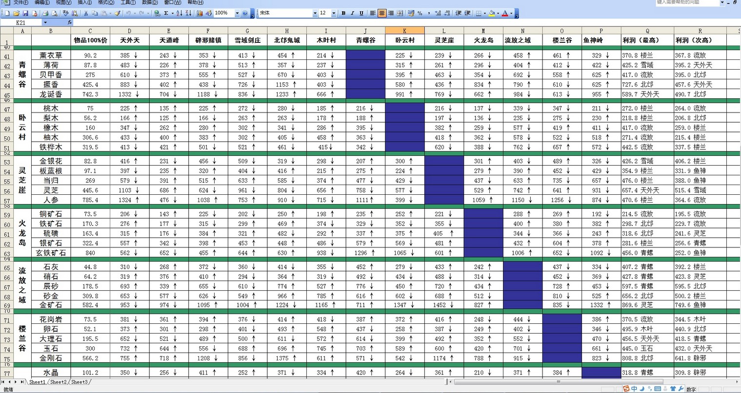Open Excel help question mark icon
The image size is (741, 393).
(x=244, y=13)
